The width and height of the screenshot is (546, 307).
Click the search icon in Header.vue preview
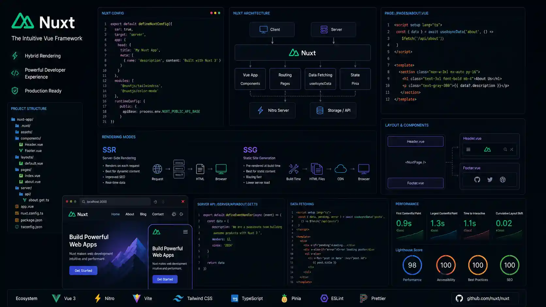pyautogui.click(x=505, y=149)
